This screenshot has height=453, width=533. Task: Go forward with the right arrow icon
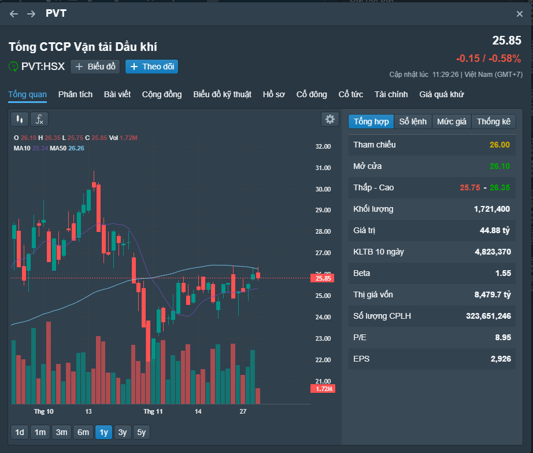click(31, 14)
